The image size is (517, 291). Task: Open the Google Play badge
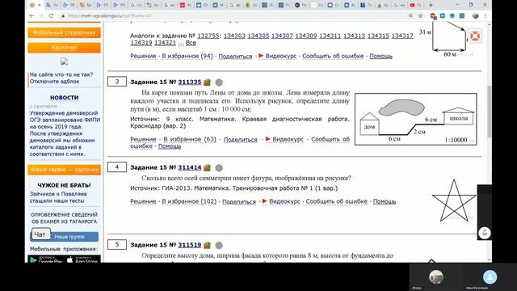[46, 259]
